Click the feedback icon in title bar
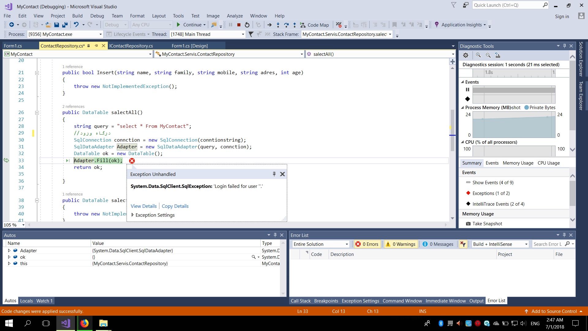The width and height of the screenshot is (588, 331). coord(466,5)
